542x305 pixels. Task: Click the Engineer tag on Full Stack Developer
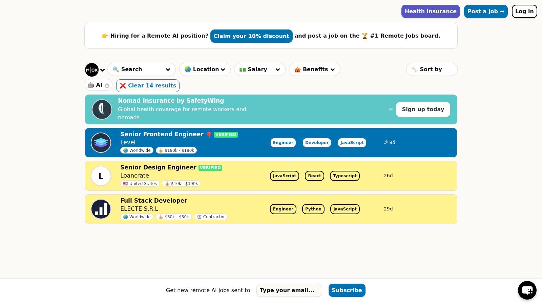click(283, 209)
